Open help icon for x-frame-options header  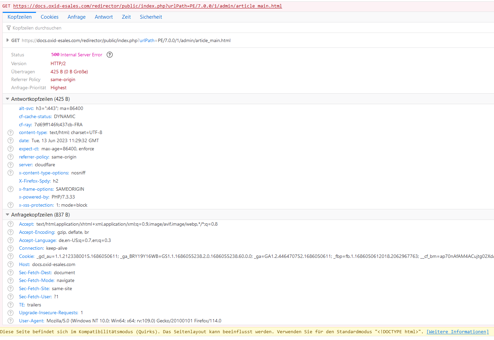pos(11,189)
